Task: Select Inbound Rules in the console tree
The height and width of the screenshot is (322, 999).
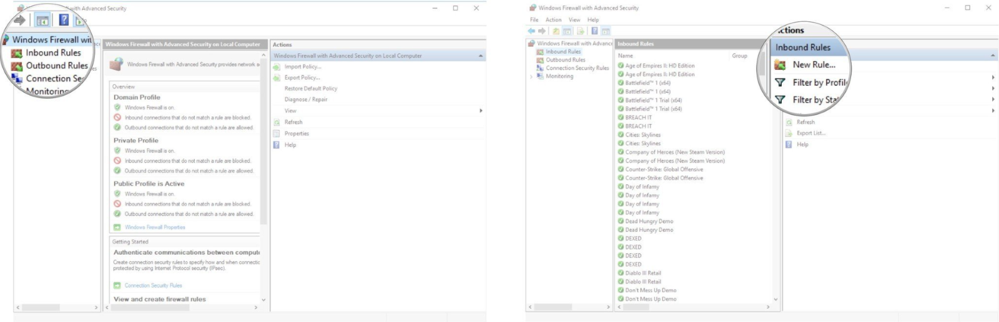Action: (x=563, y=52)
